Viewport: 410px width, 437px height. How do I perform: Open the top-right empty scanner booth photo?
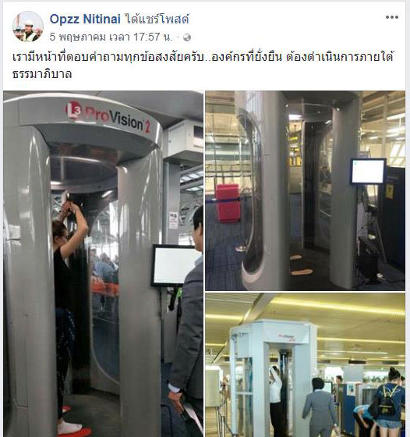(305, 190)
